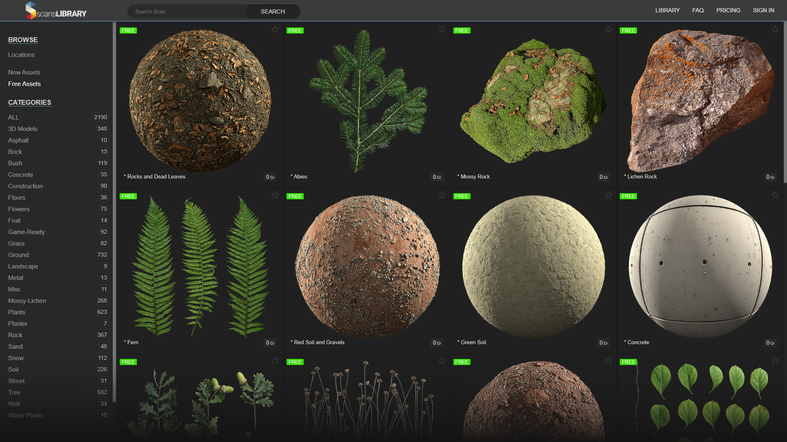Mark Lichen Rock as favorite with star
Viewport: 787px width, 442px height.
click(775, 29)
